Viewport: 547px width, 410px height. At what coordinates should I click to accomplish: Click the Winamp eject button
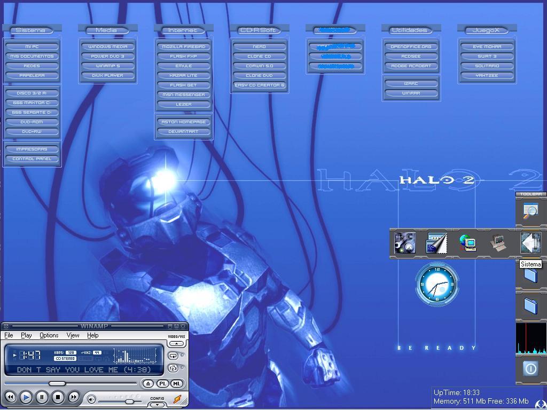click(149, 383)
